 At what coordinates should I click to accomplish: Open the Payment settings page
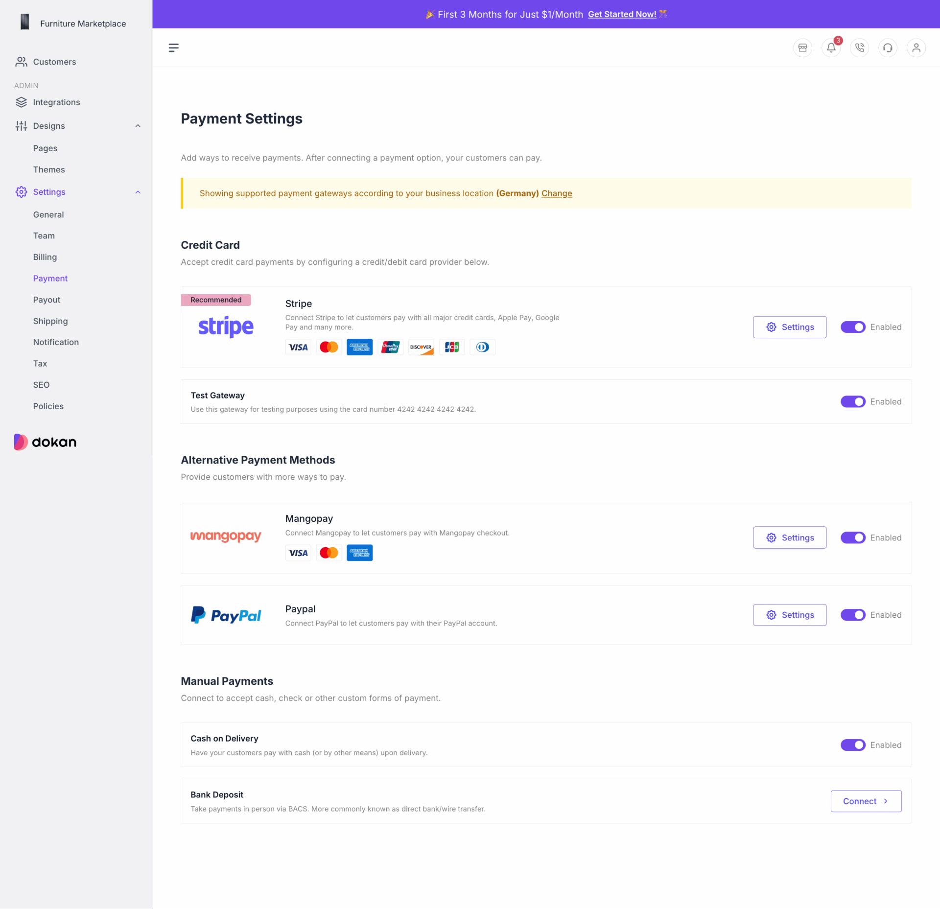click(49, 278)
